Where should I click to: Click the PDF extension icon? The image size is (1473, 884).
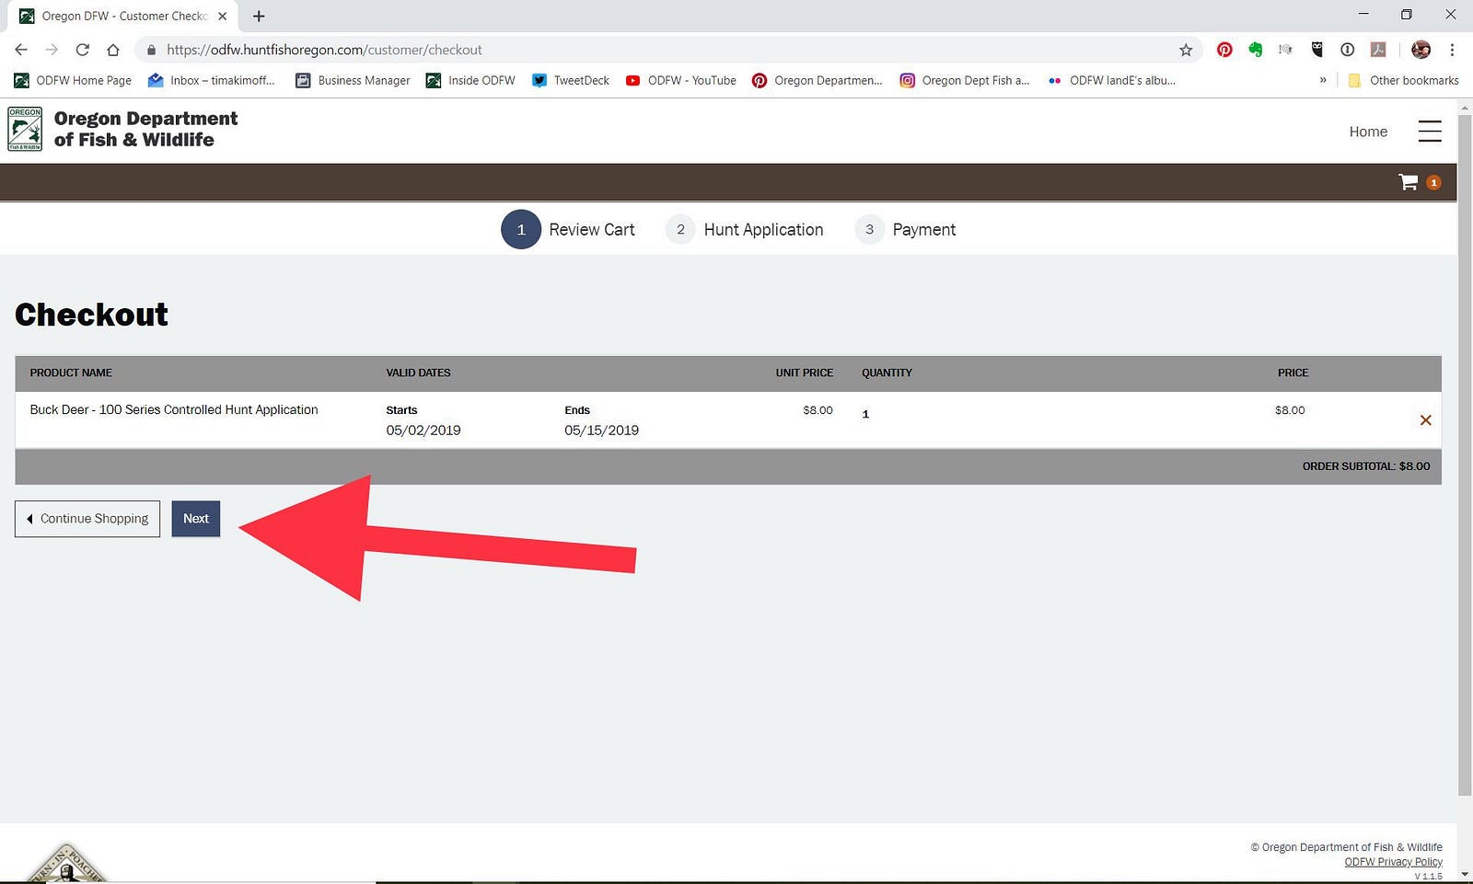coord(1378,50)
